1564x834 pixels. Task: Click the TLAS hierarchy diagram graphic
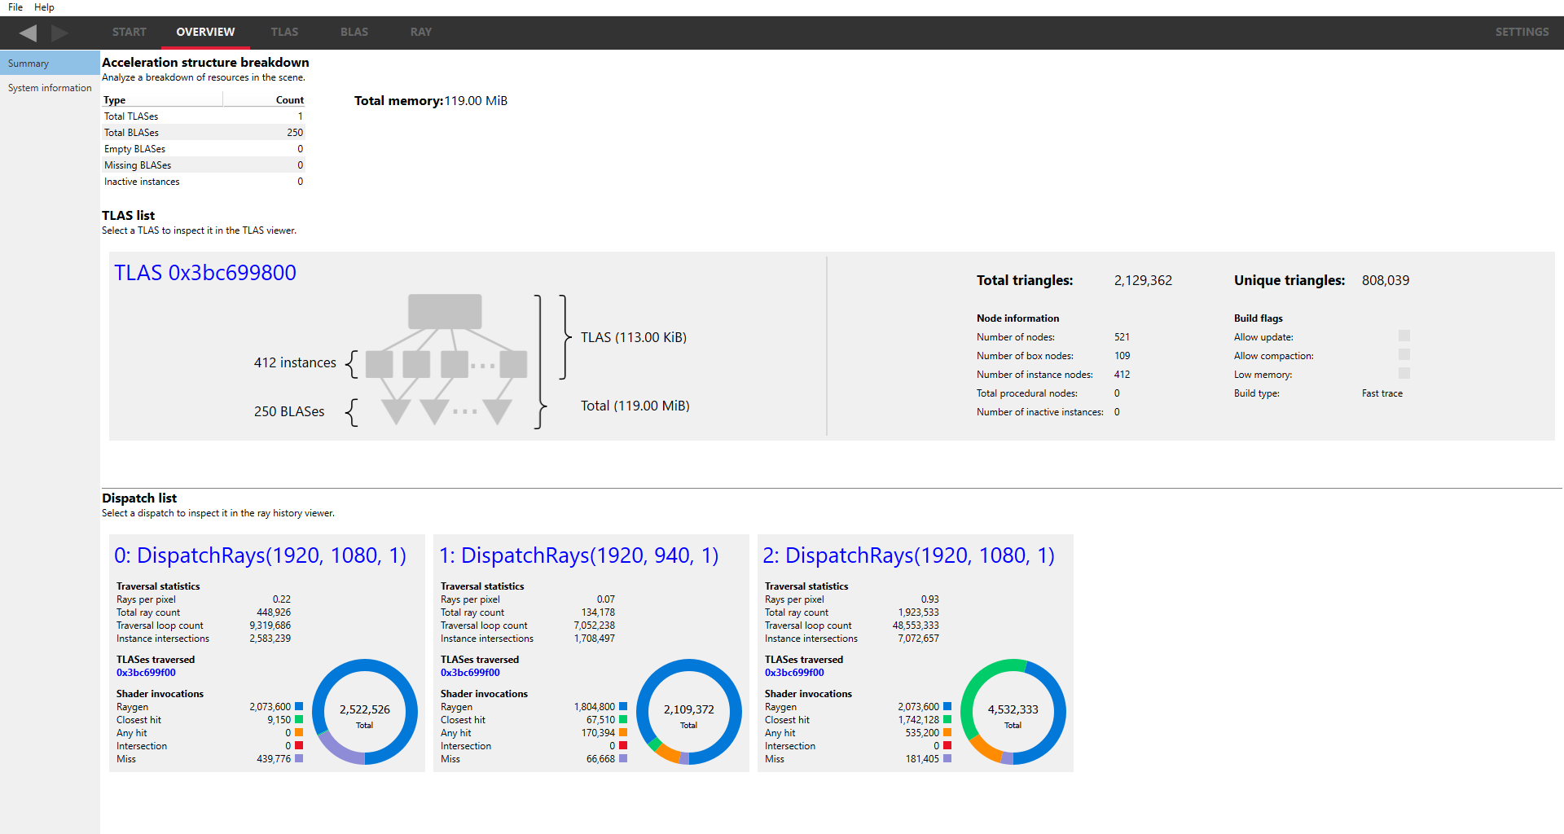point(446,359)
